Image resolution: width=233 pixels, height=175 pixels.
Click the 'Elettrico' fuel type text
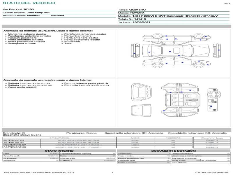[x=33, y=16]
